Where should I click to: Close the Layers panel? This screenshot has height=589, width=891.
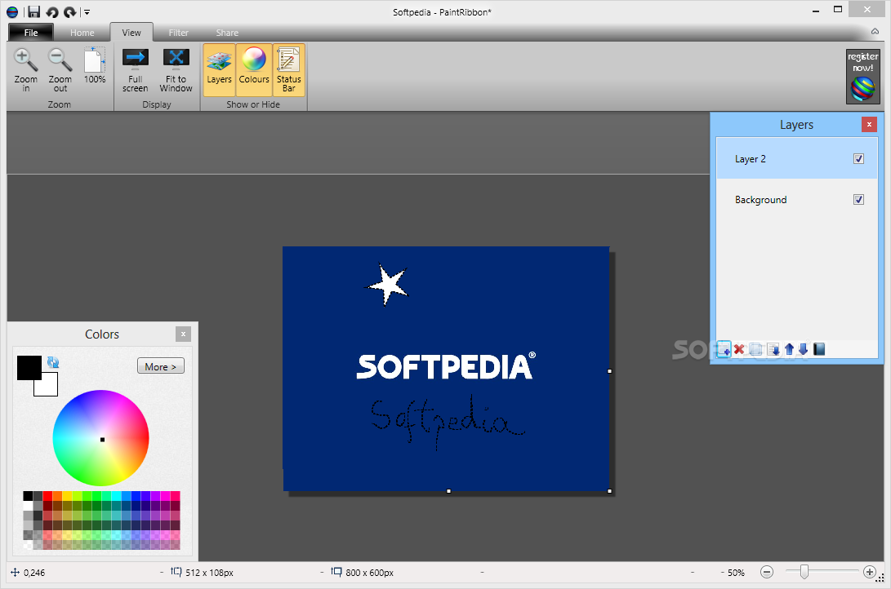tap(869, 124)
